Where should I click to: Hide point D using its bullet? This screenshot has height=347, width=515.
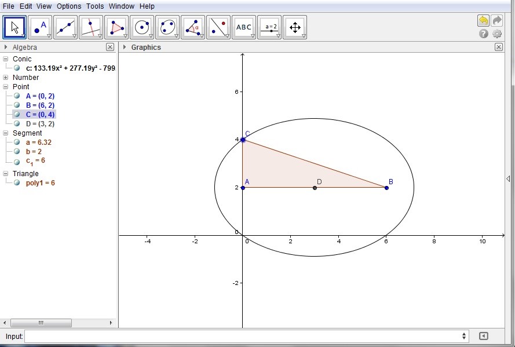(x=17, y=124)
